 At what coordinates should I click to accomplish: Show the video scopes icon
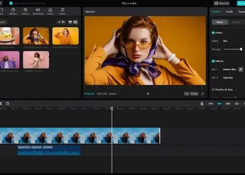pos(187,93)
